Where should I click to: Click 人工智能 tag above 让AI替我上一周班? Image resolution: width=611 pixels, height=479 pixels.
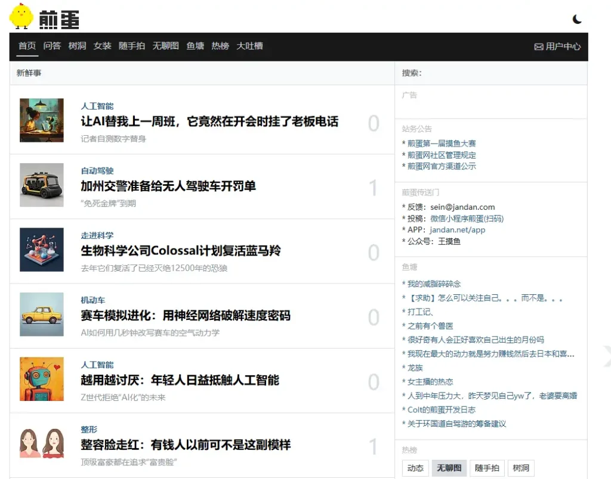[97, 106]
